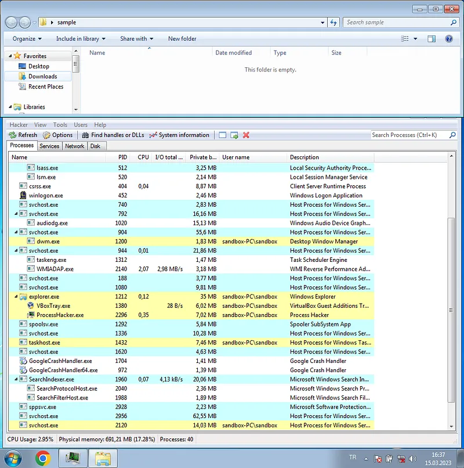464x468 pixels.
Task: Select GoogleCrashHandler64.exe process icon
Action: (23, 370)
